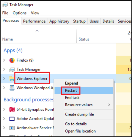Viewport: 132px width, 137px height.
Task: Expand the Windows Explorer process row
Action: coord(4,79)
